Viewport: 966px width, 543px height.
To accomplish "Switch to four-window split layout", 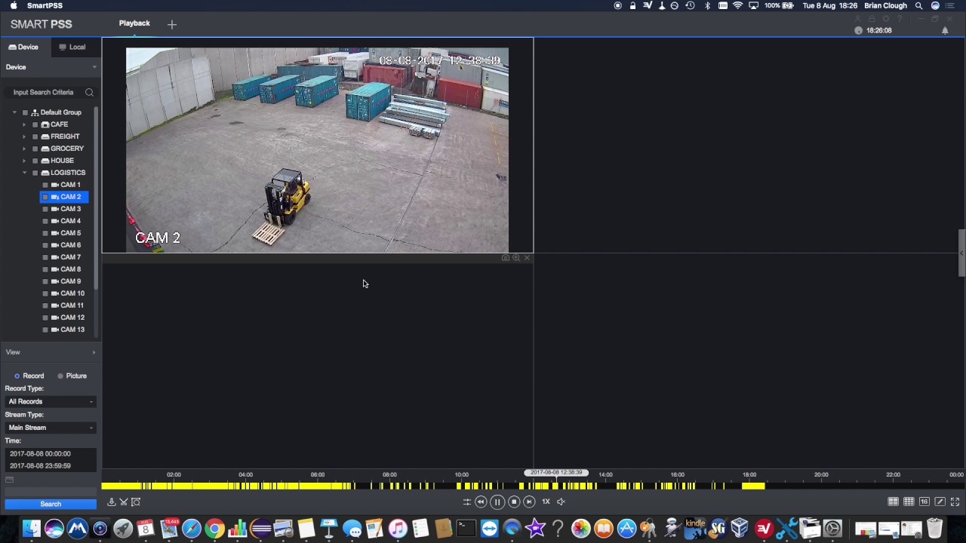I will click(894, 502).
